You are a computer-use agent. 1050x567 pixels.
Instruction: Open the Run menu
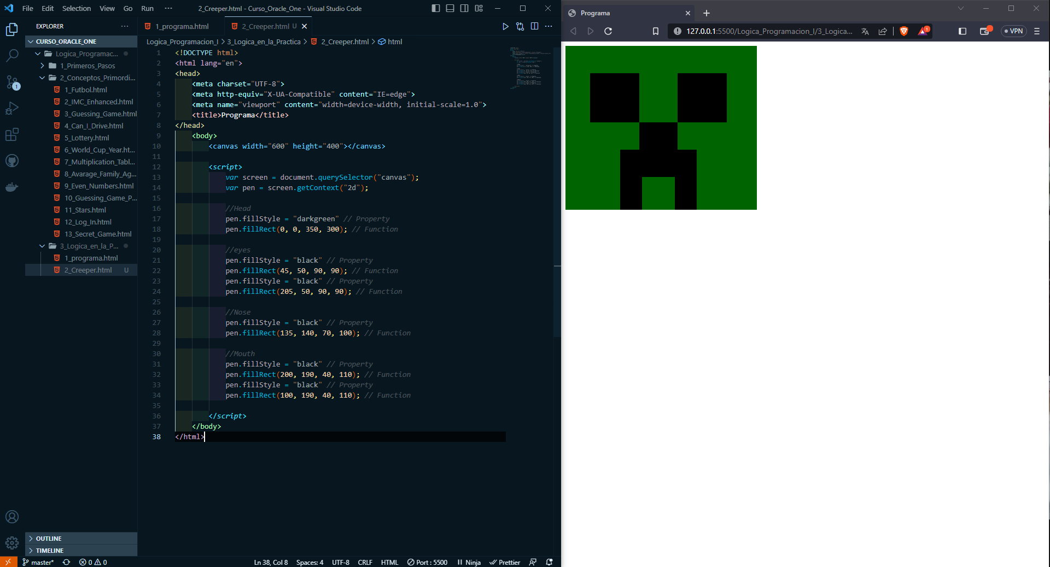coord(147,8)
